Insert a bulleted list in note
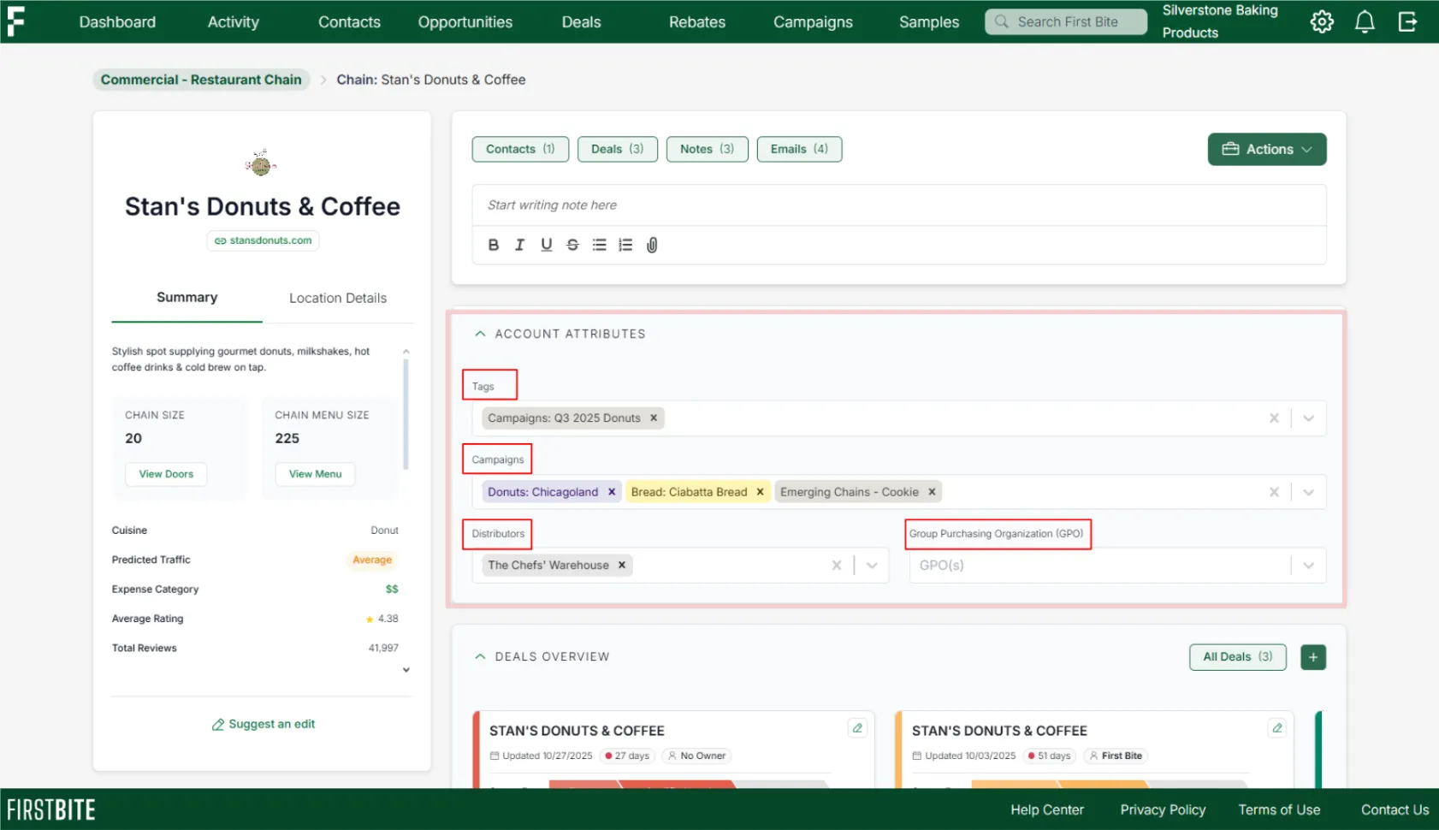The height and width of the screenshot is (830, 1439). (599, 245)
